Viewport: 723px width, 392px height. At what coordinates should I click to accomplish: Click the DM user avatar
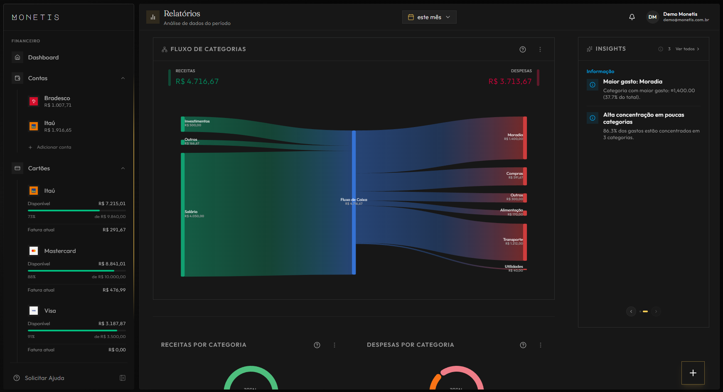click(x=652, y=17)
